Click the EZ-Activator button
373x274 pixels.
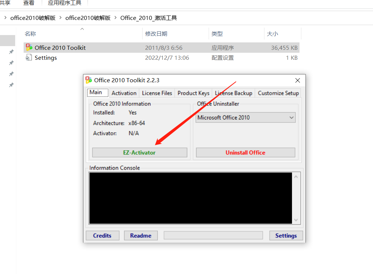click(x=140, y=152)
